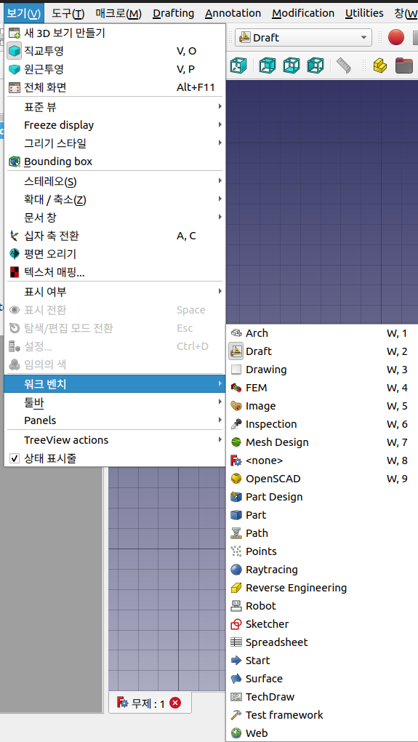Switch to Raytracing workbench
Viewport: 418px width, 742px height.
click(x=321, y=570)
